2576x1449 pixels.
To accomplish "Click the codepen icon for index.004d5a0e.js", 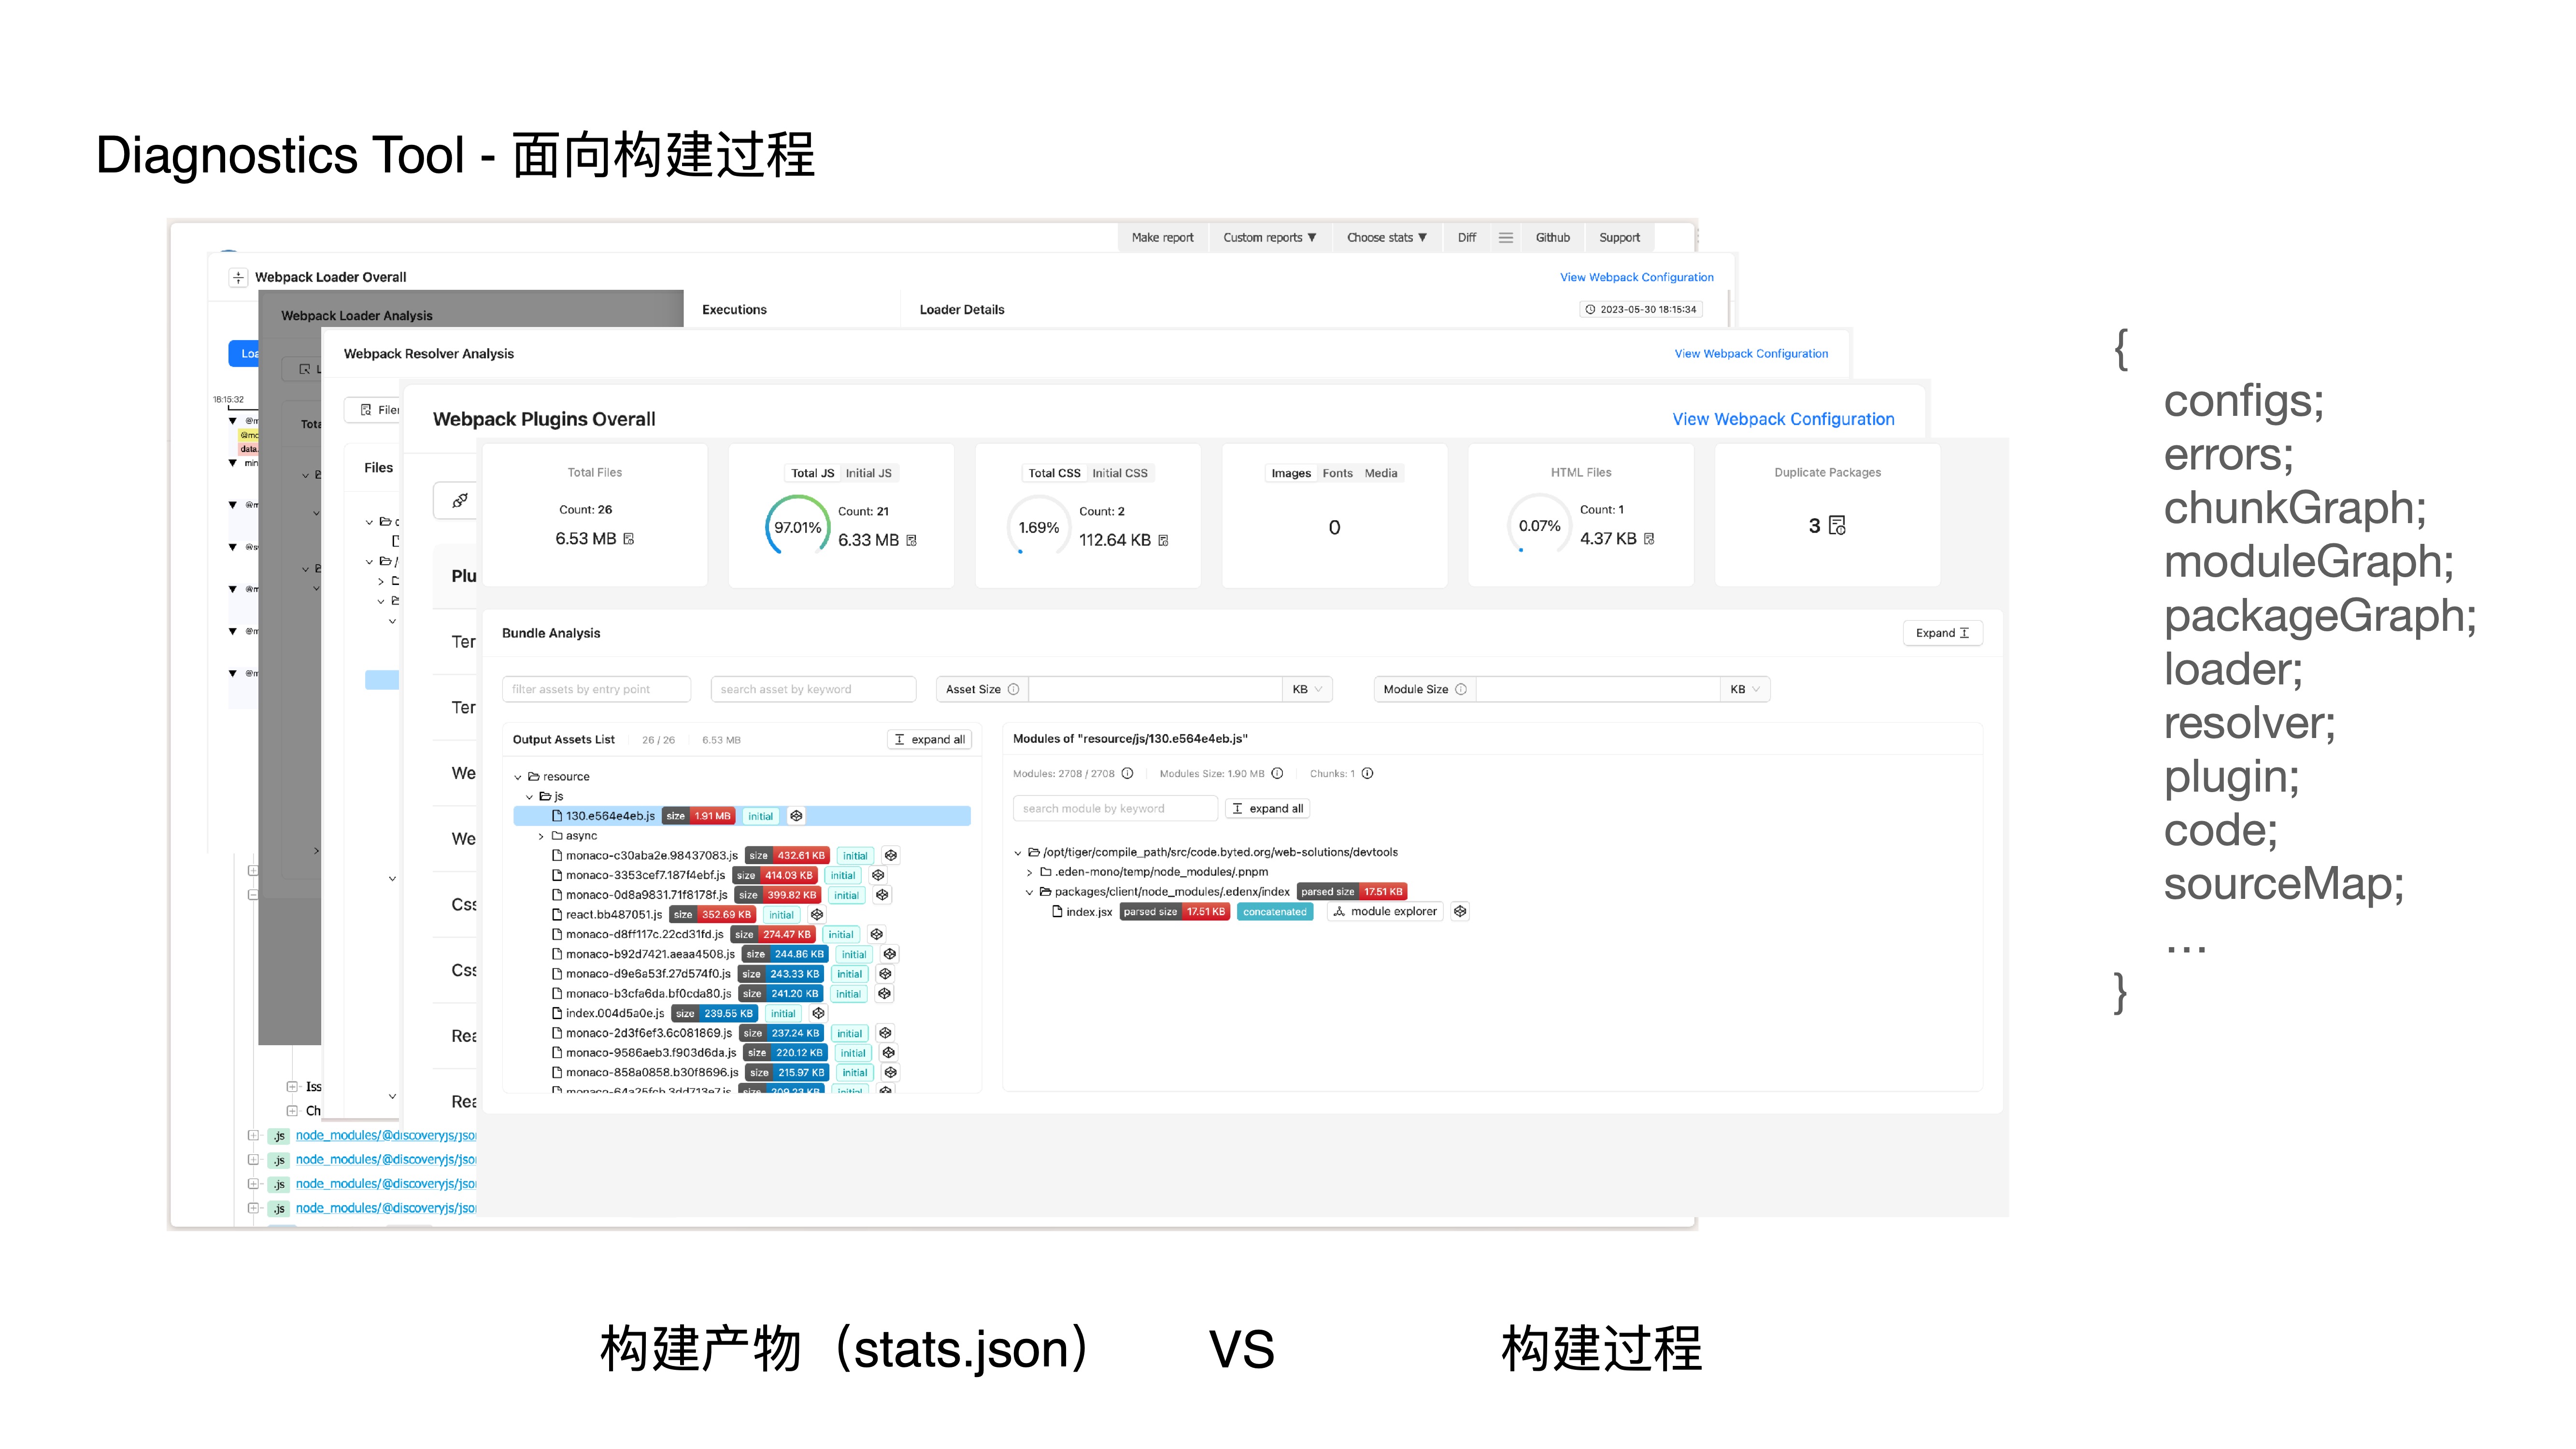I will tap(818, 1013).
